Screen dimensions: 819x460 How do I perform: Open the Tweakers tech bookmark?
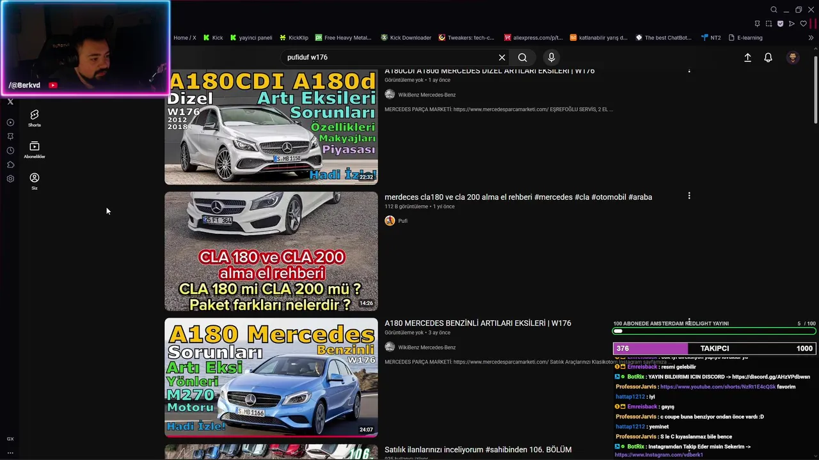click(466, 38)
